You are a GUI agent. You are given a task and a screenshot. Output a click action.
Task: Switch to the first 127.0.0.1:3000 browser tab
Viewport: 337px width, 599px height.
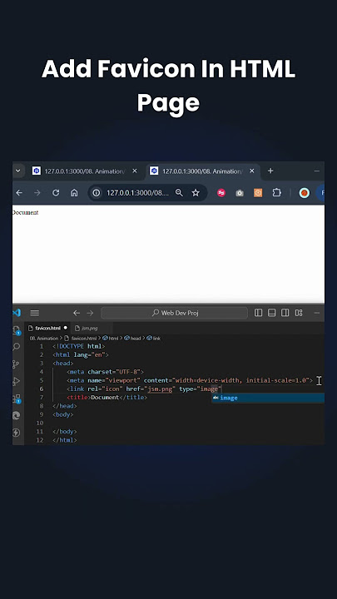pyautogui.click(x=84, y=171)
